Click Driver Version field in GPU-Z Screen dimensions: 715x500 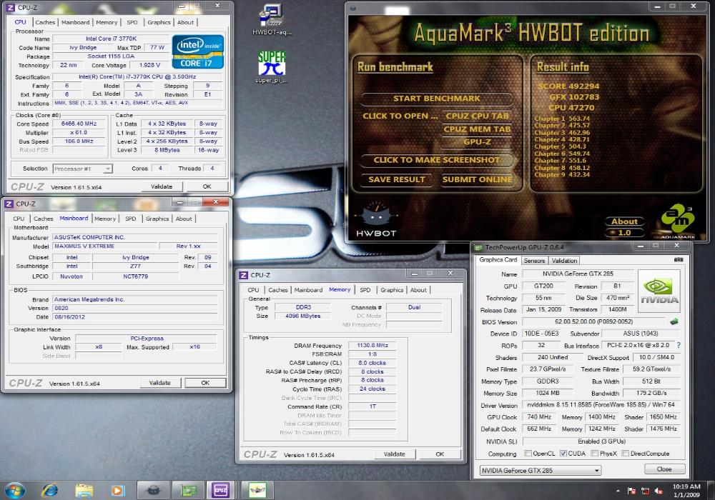(601, 405)
